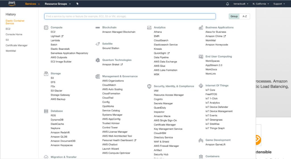The height and width of the screenshot is (159, 291).
Task: Click the Security shield icon
Action: click(149, 86)
